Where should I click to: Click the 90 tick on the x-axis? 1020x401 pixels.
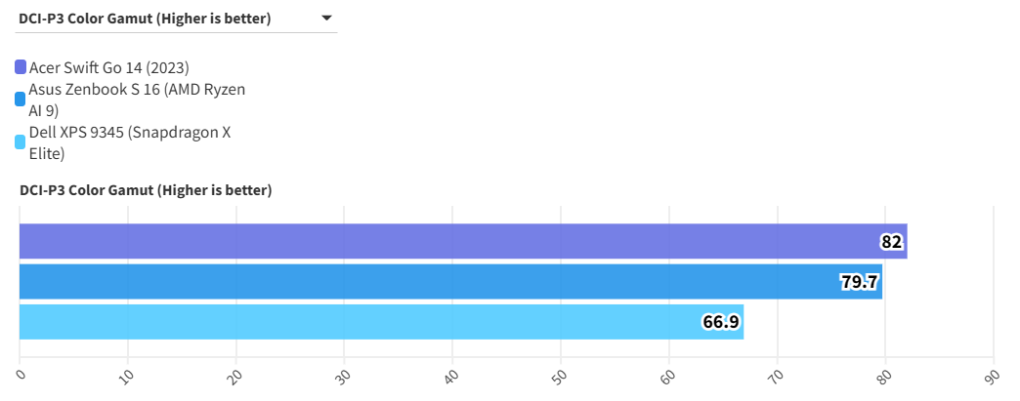pos(993,375)
